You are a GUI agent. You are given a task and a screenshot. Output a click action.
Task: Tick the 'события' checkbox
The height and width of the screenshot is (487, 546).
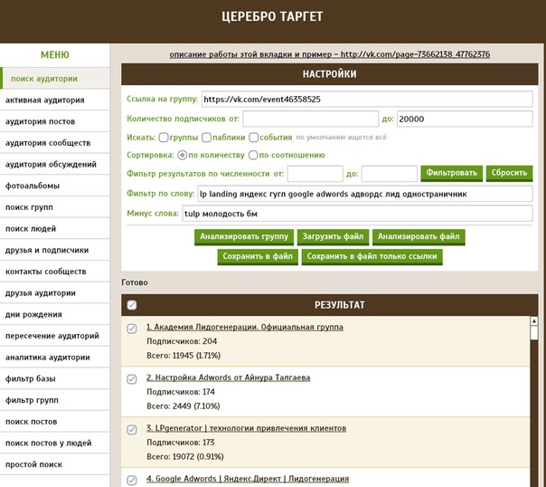254,138
